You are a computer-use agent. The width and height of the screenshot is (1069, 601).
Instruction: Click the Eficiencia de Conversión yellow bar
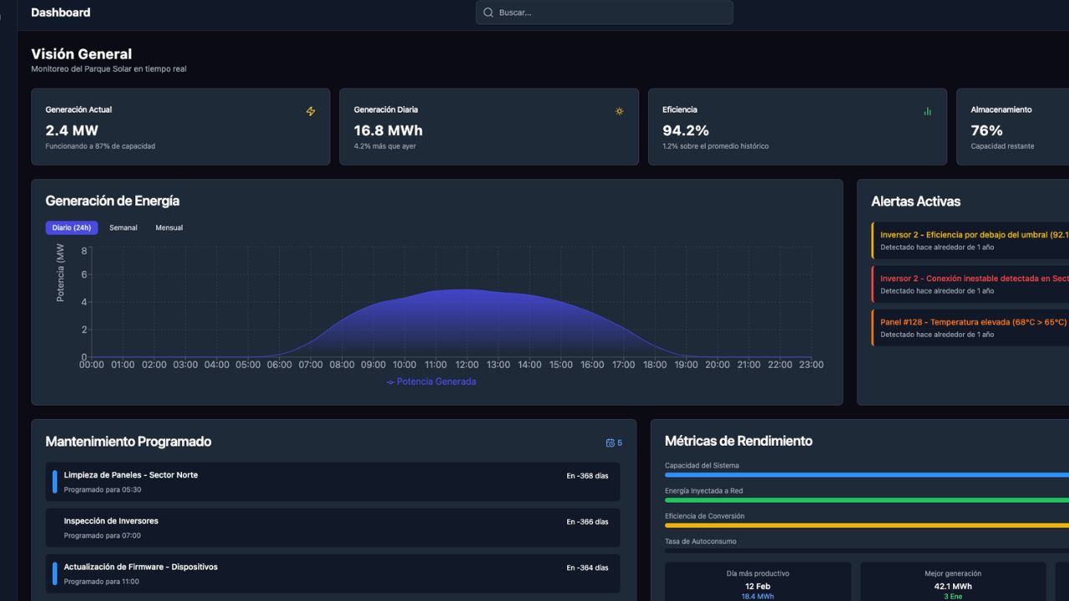pos(867,525)
